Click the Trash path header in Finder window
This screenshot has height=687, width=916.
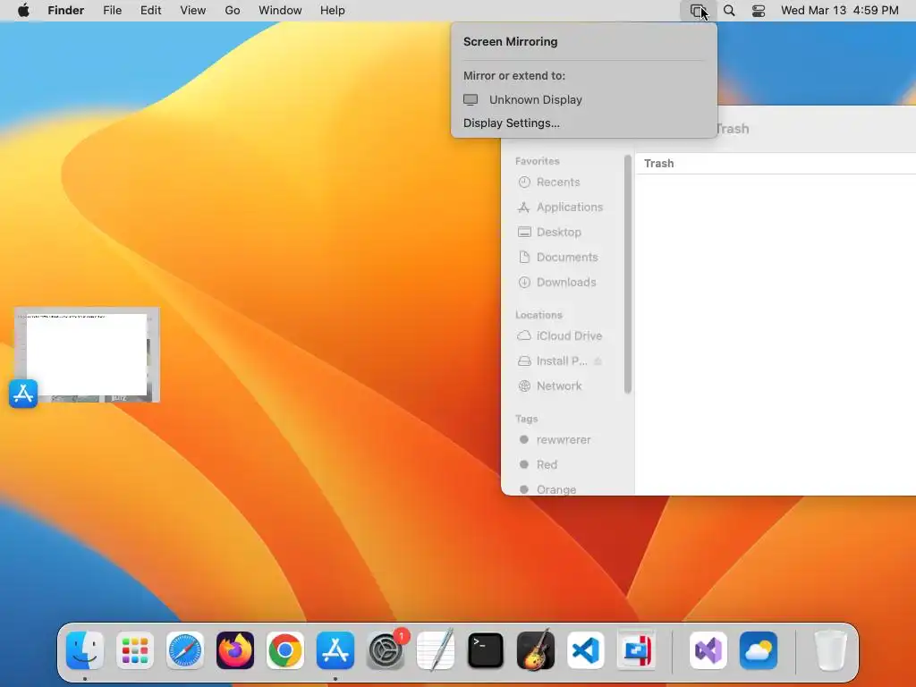tap(659, 164)
